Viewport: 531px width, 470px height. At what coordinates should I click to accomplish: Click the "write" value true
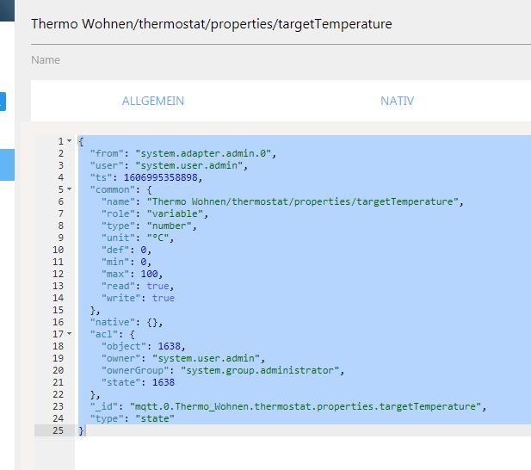coord(164,298)
